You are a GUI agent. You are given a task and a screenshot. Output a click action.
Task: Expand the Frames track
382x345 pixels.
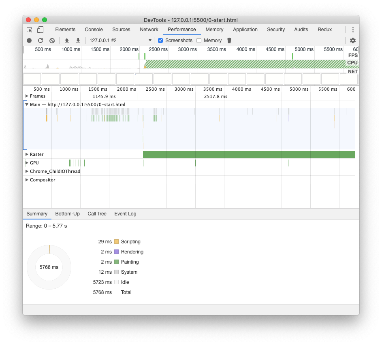pos(27,96)
